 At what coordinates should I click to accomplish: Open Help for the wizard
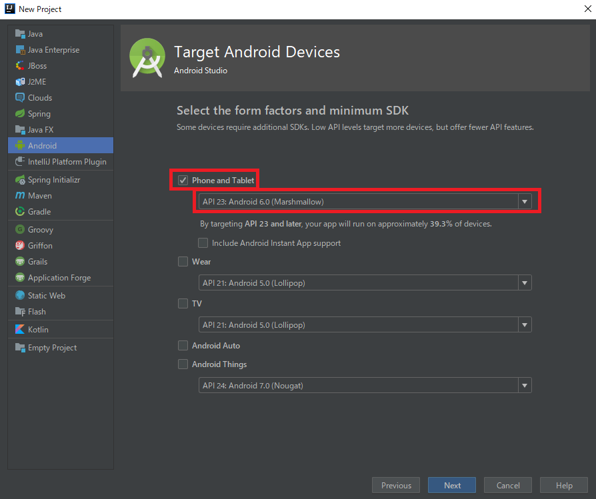pyautogui.click(x=564, y=485)
